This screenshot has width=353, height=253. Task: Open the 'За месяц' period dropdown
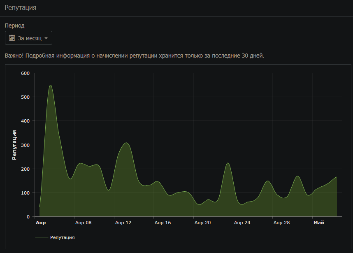(28, 38)
